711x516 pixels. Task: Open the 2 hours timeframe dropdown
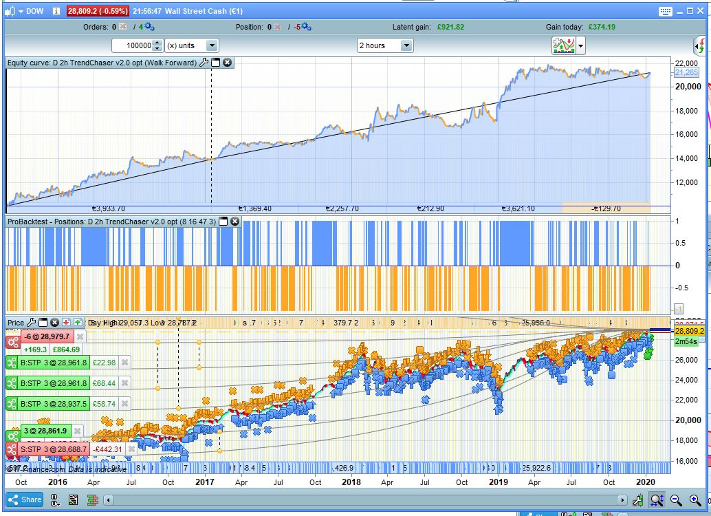coord(406,46)
